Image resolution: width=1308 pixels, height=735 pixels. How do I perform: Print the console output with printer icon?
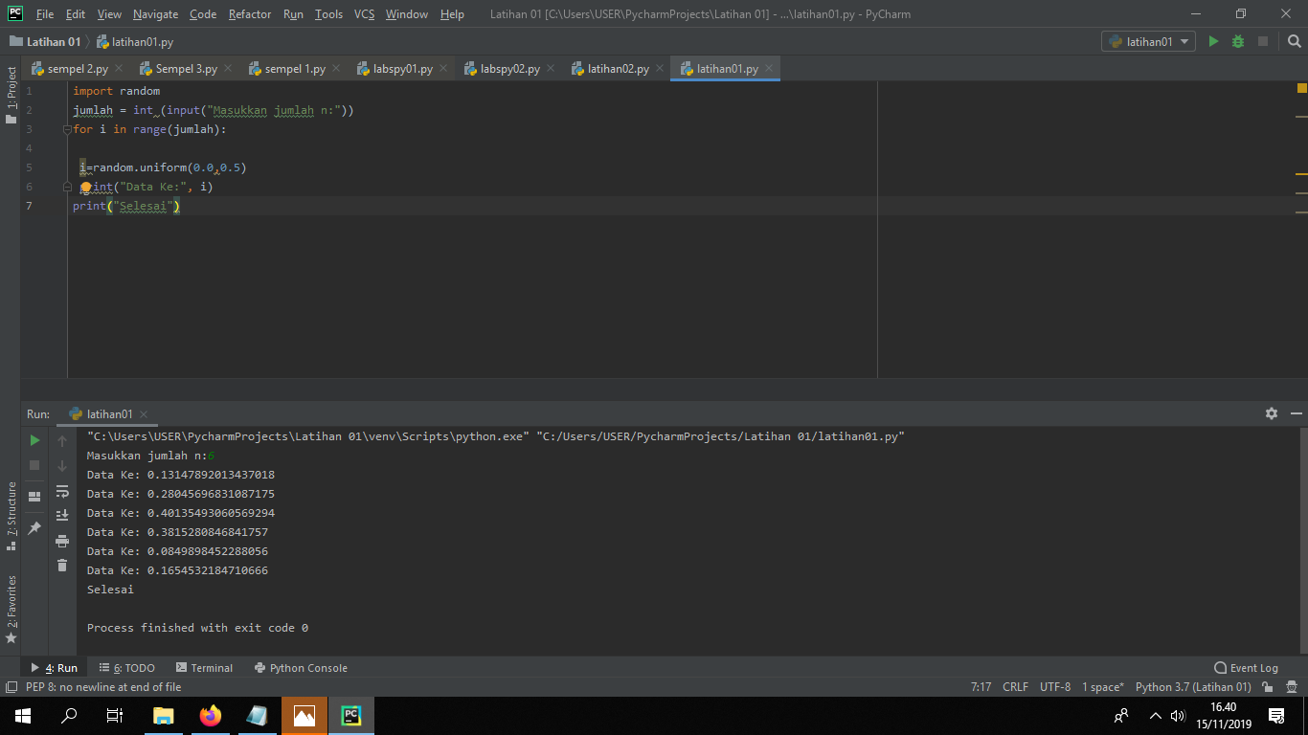click(x=62, y=541)
